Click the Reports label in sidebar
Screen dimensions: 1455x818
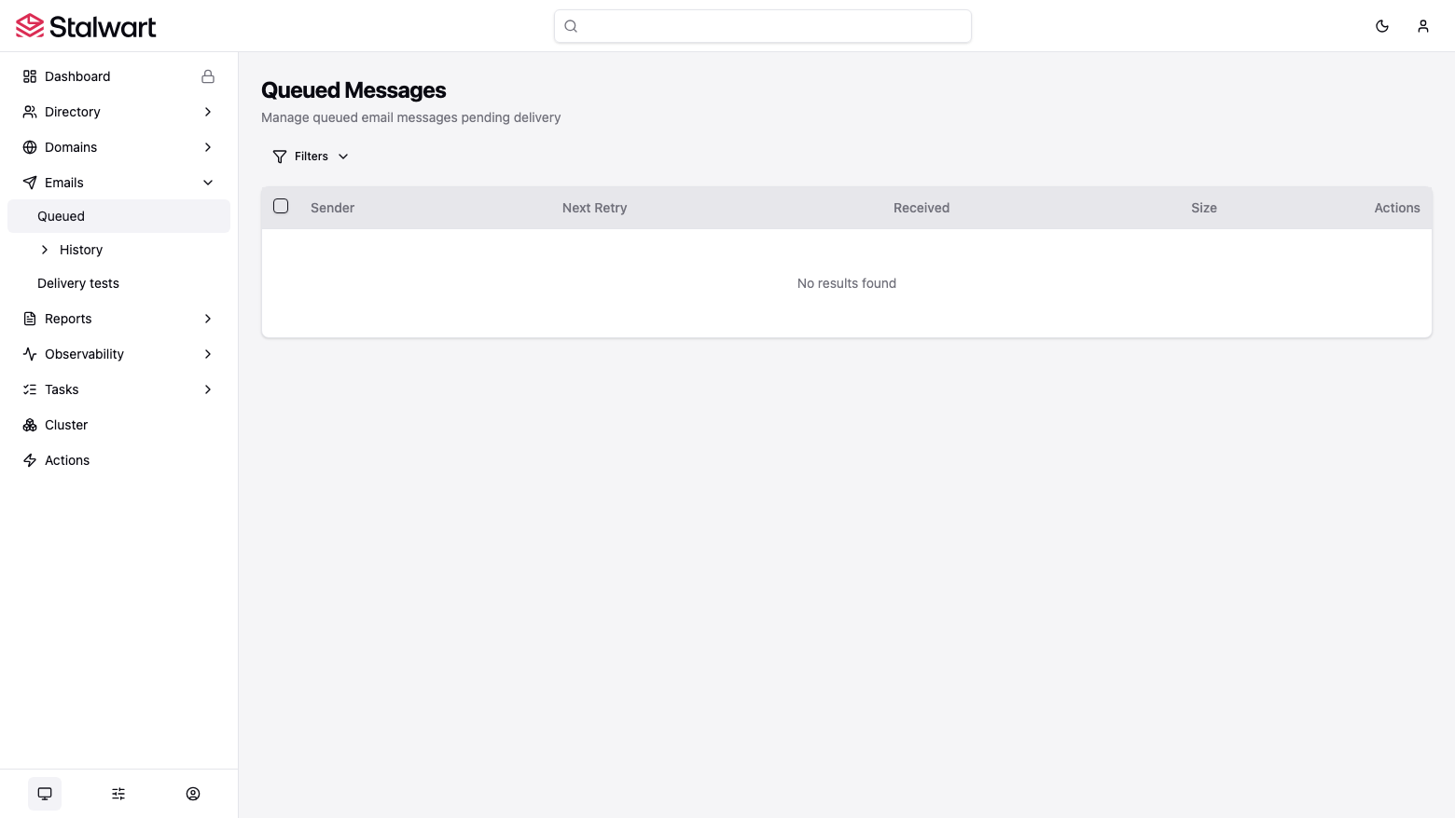pyautogui.click(x=68, y=319)
